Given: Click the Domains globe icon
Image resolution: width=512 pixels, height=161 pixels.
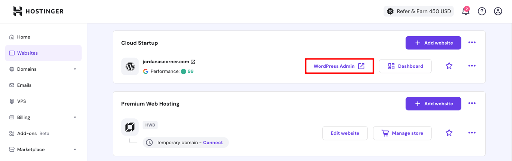Looking at the screenshot, I should tap(12, 69).
